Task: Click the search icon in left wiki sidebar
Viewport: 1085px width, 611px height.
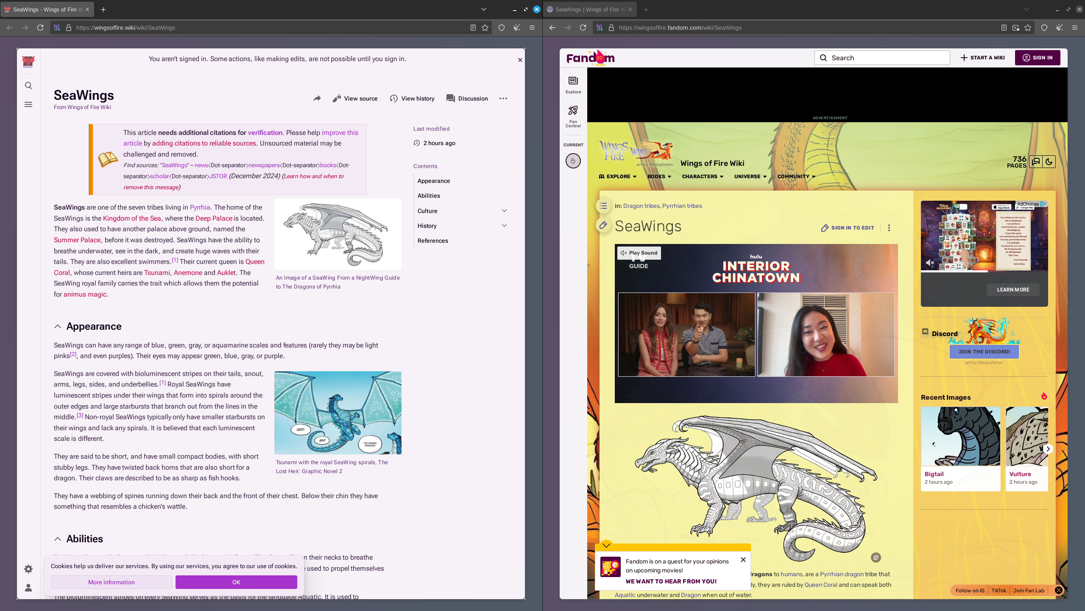Action: click(x=28, y=86)
